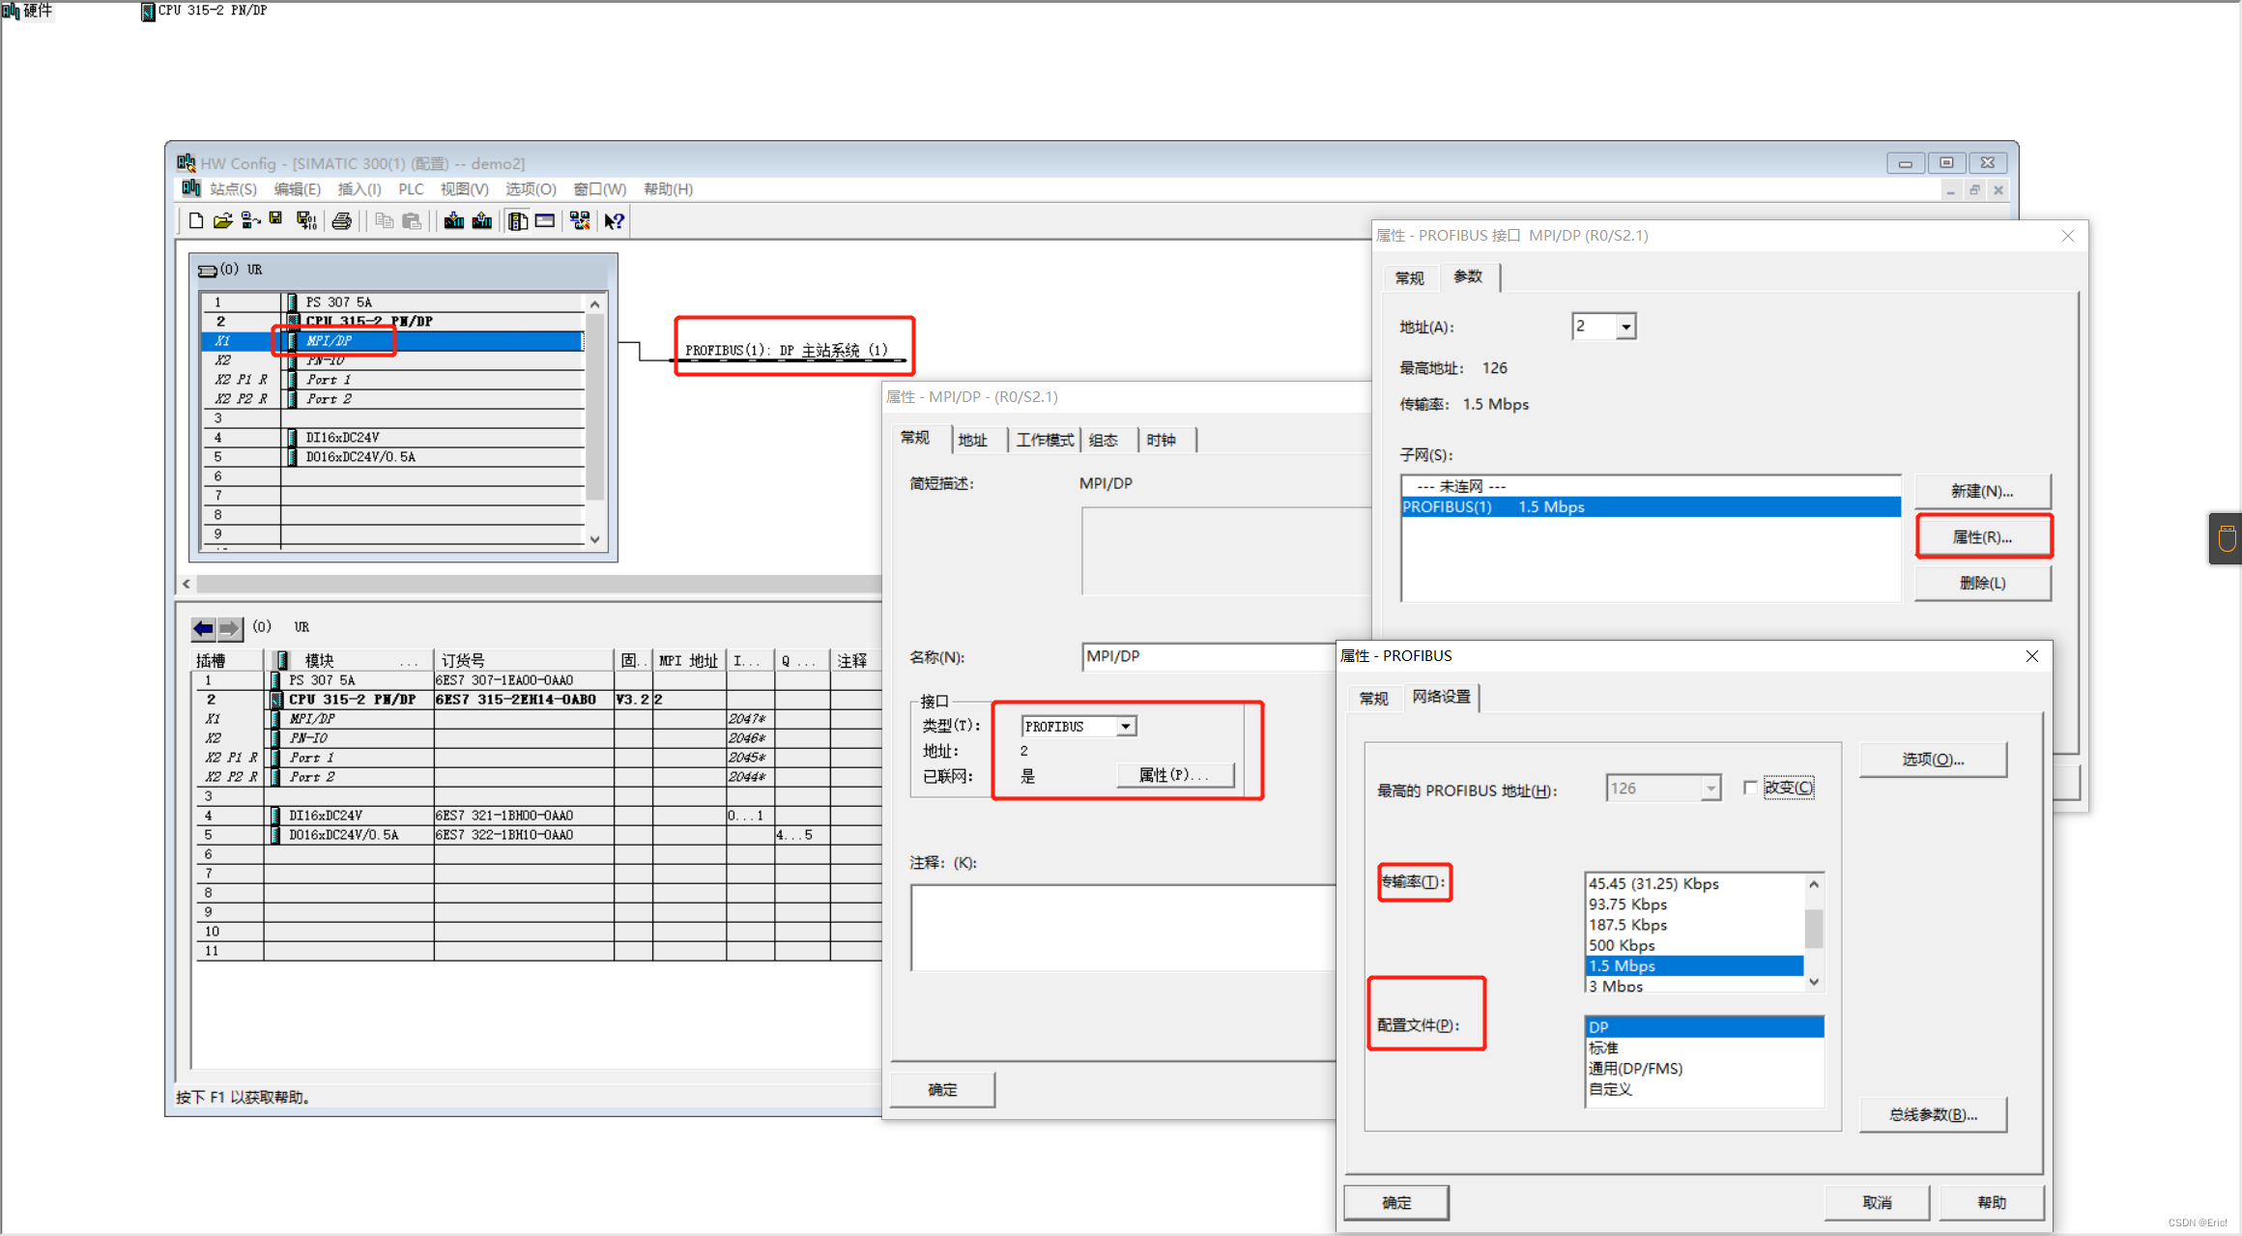Tick the 改变(C) checkbox
This screenshot has height=1236, width=2242.
1750,788
